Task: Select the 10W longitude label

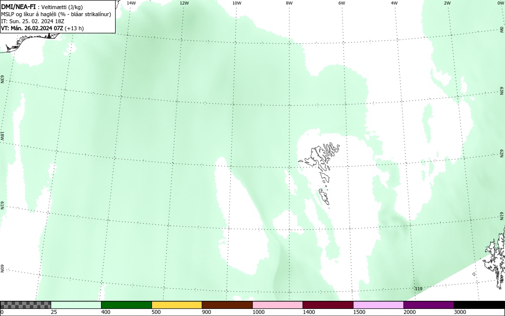Action: [x=237, y=3]
